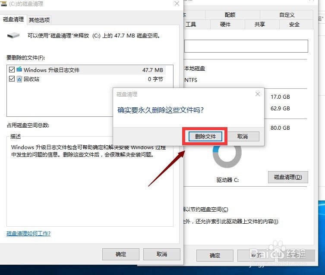Click 取消 in disk cleanup window

click(x=162, y=254)
